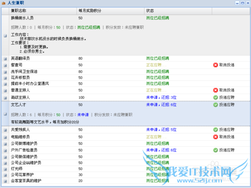Cancel application via 取消投递 for 普通主持人
The image size is (251, 188).
(227, 90)
